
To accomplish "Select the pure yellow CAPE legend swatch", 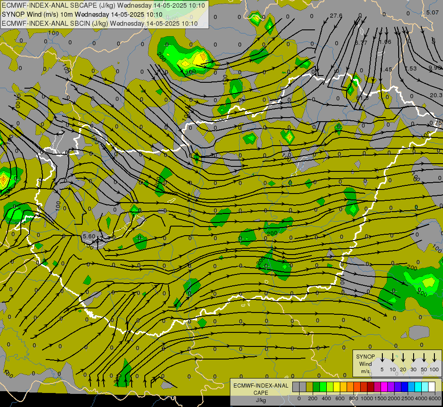I will coord(337,387).
